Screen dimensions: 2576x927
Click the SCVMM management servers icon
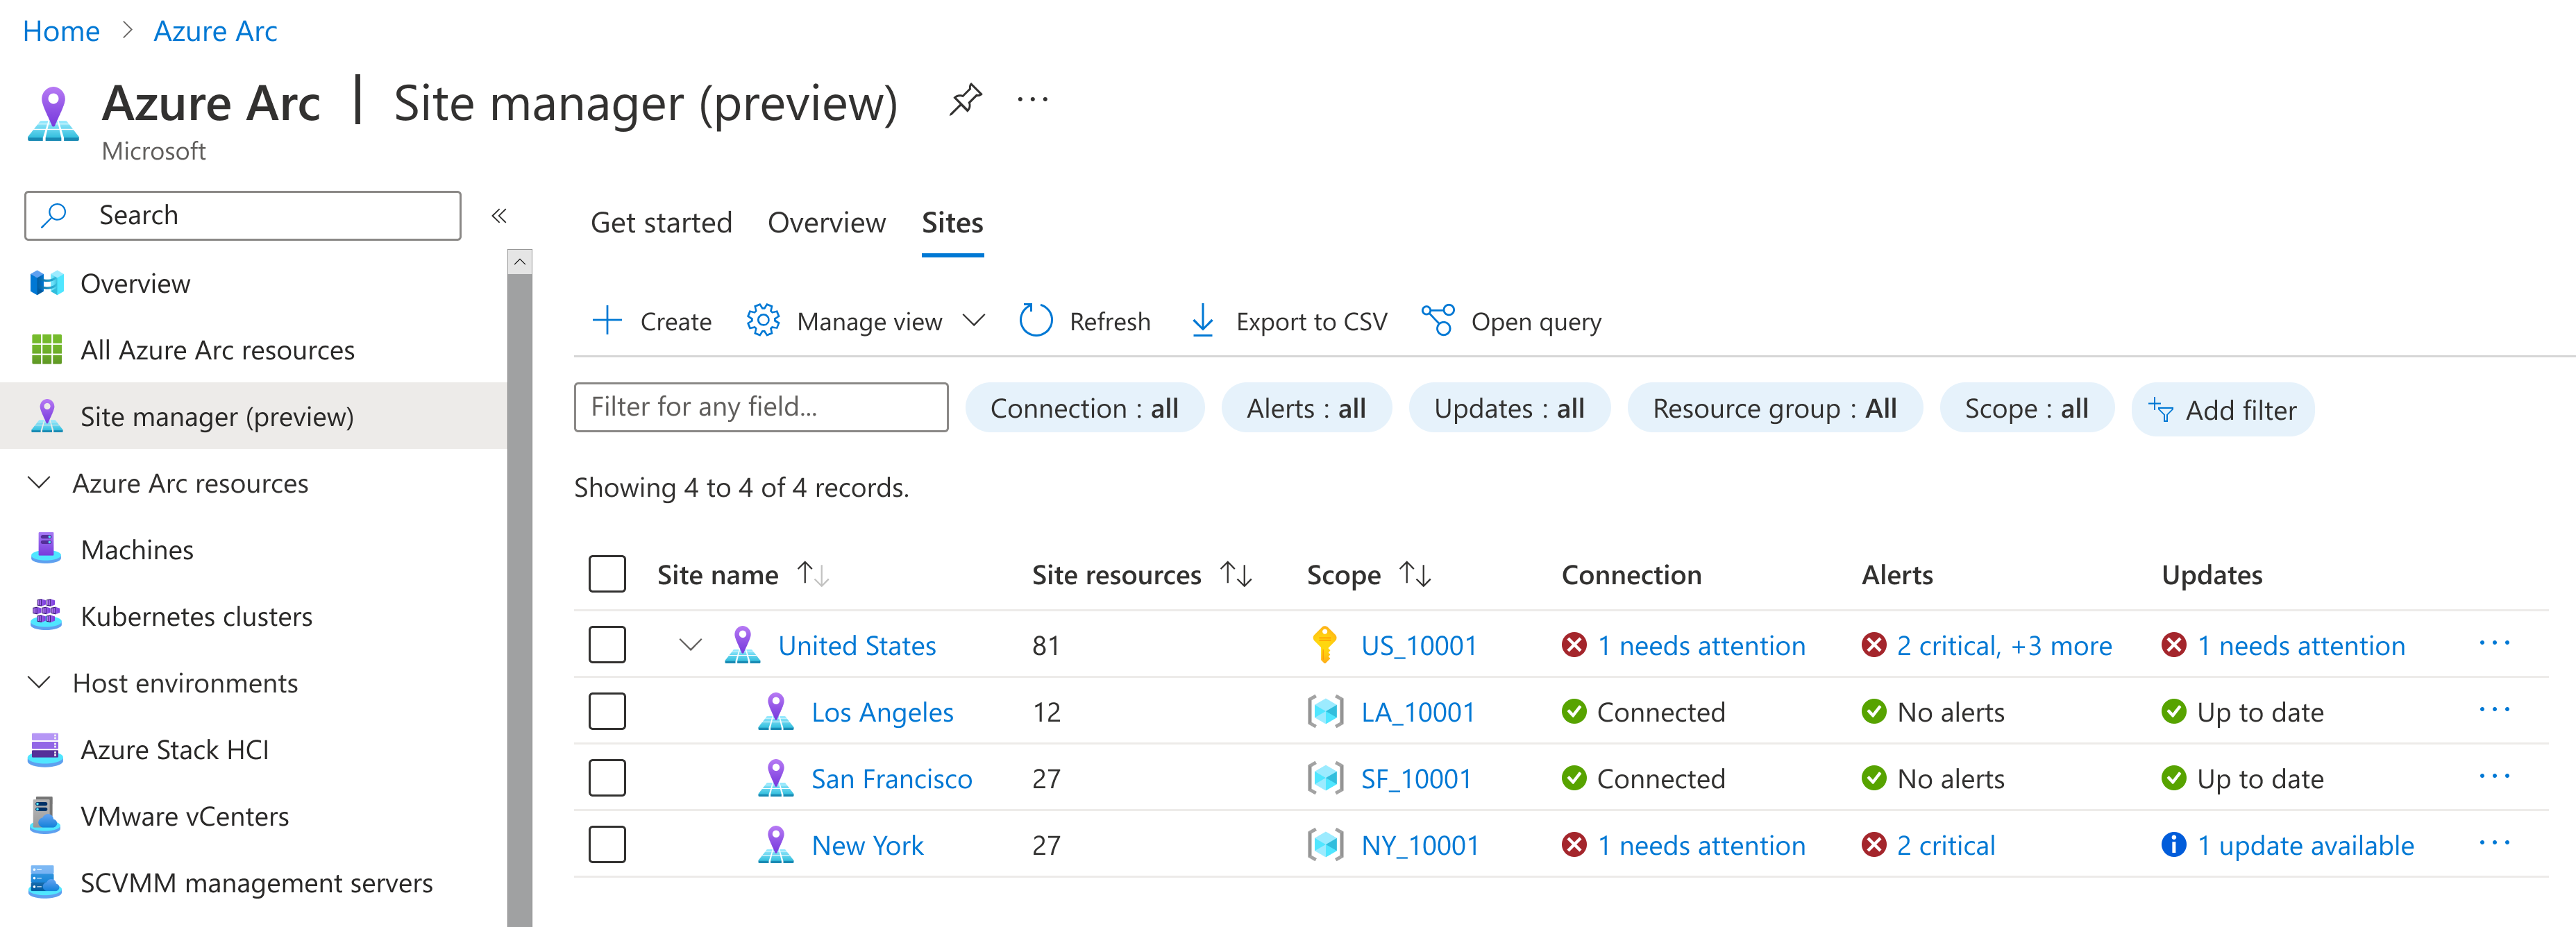(46, 883)
